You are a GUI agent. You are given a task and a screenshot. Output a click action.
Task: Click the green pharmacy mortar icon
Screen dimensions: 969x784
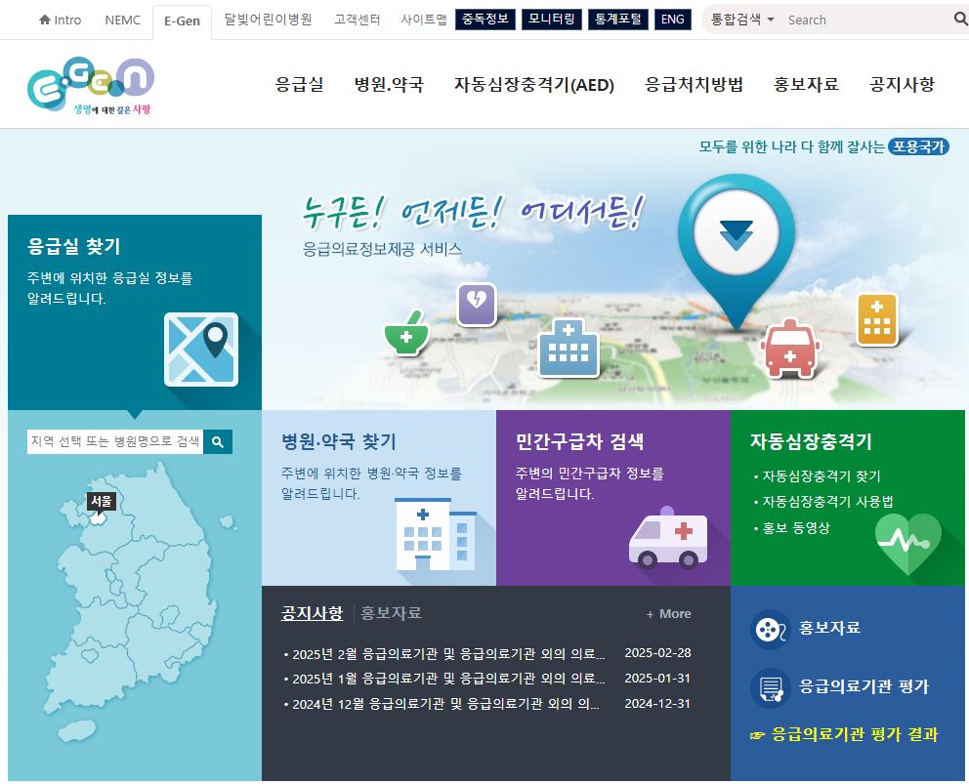pos(406,334)
